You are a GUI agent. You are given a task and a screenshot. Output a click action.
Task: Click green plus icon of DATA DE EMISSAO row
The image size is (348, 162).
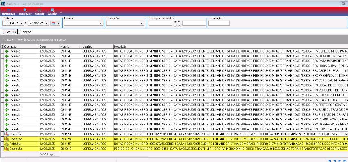point(7,56)
